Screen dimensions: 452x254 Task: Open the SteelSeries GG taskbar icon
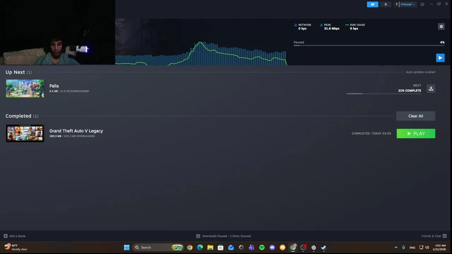pos(314,247)
